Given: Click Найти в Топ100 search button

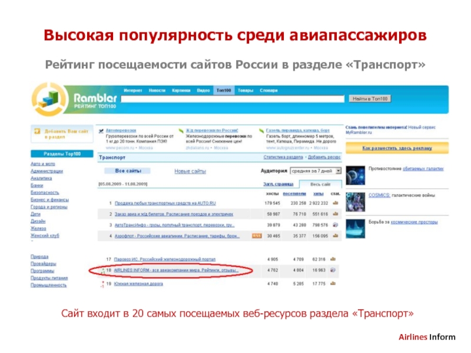Looking at the screenshot, I should (370, 99).
